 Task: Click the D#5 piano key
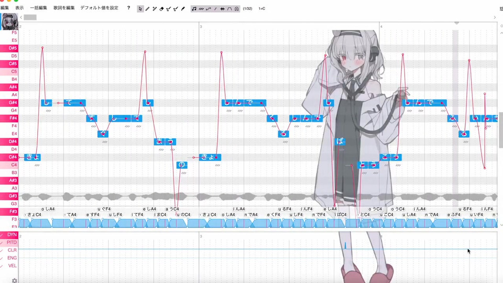point(9,48)
